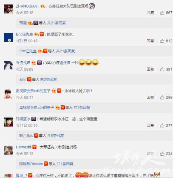
Task: Click thumbs-up on Eric汪先生's comment
Action: (x=162, y=41)
